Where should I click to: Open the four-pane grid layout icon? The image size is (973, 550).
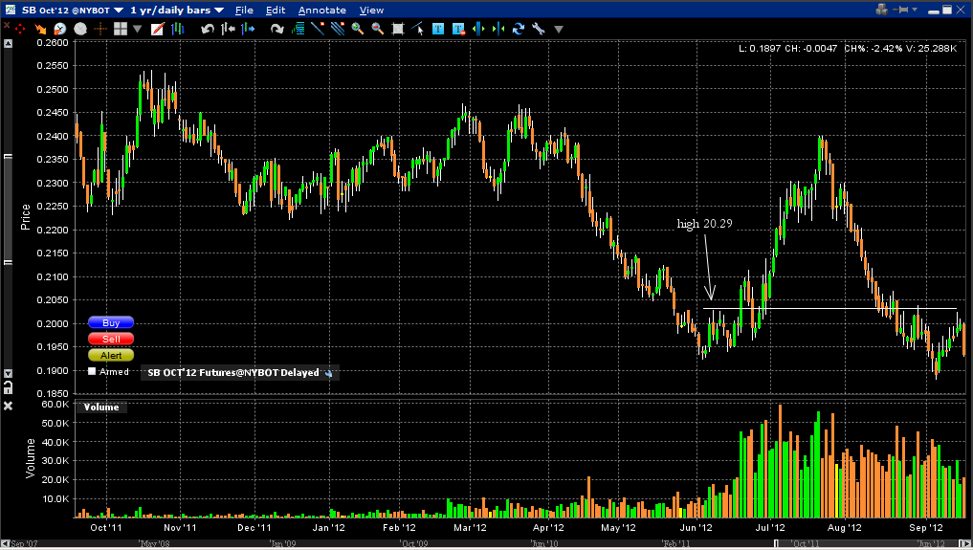[x=121, y=29]
